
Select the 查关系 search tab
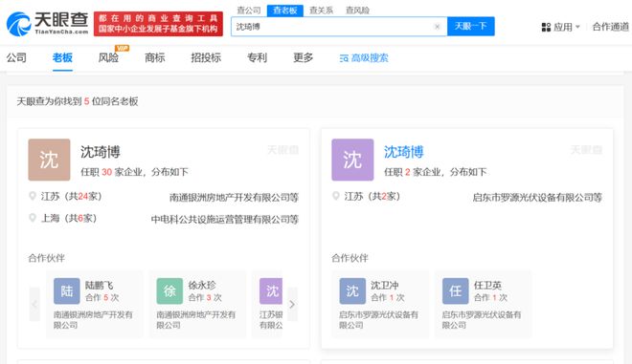[x=321, y=11]
